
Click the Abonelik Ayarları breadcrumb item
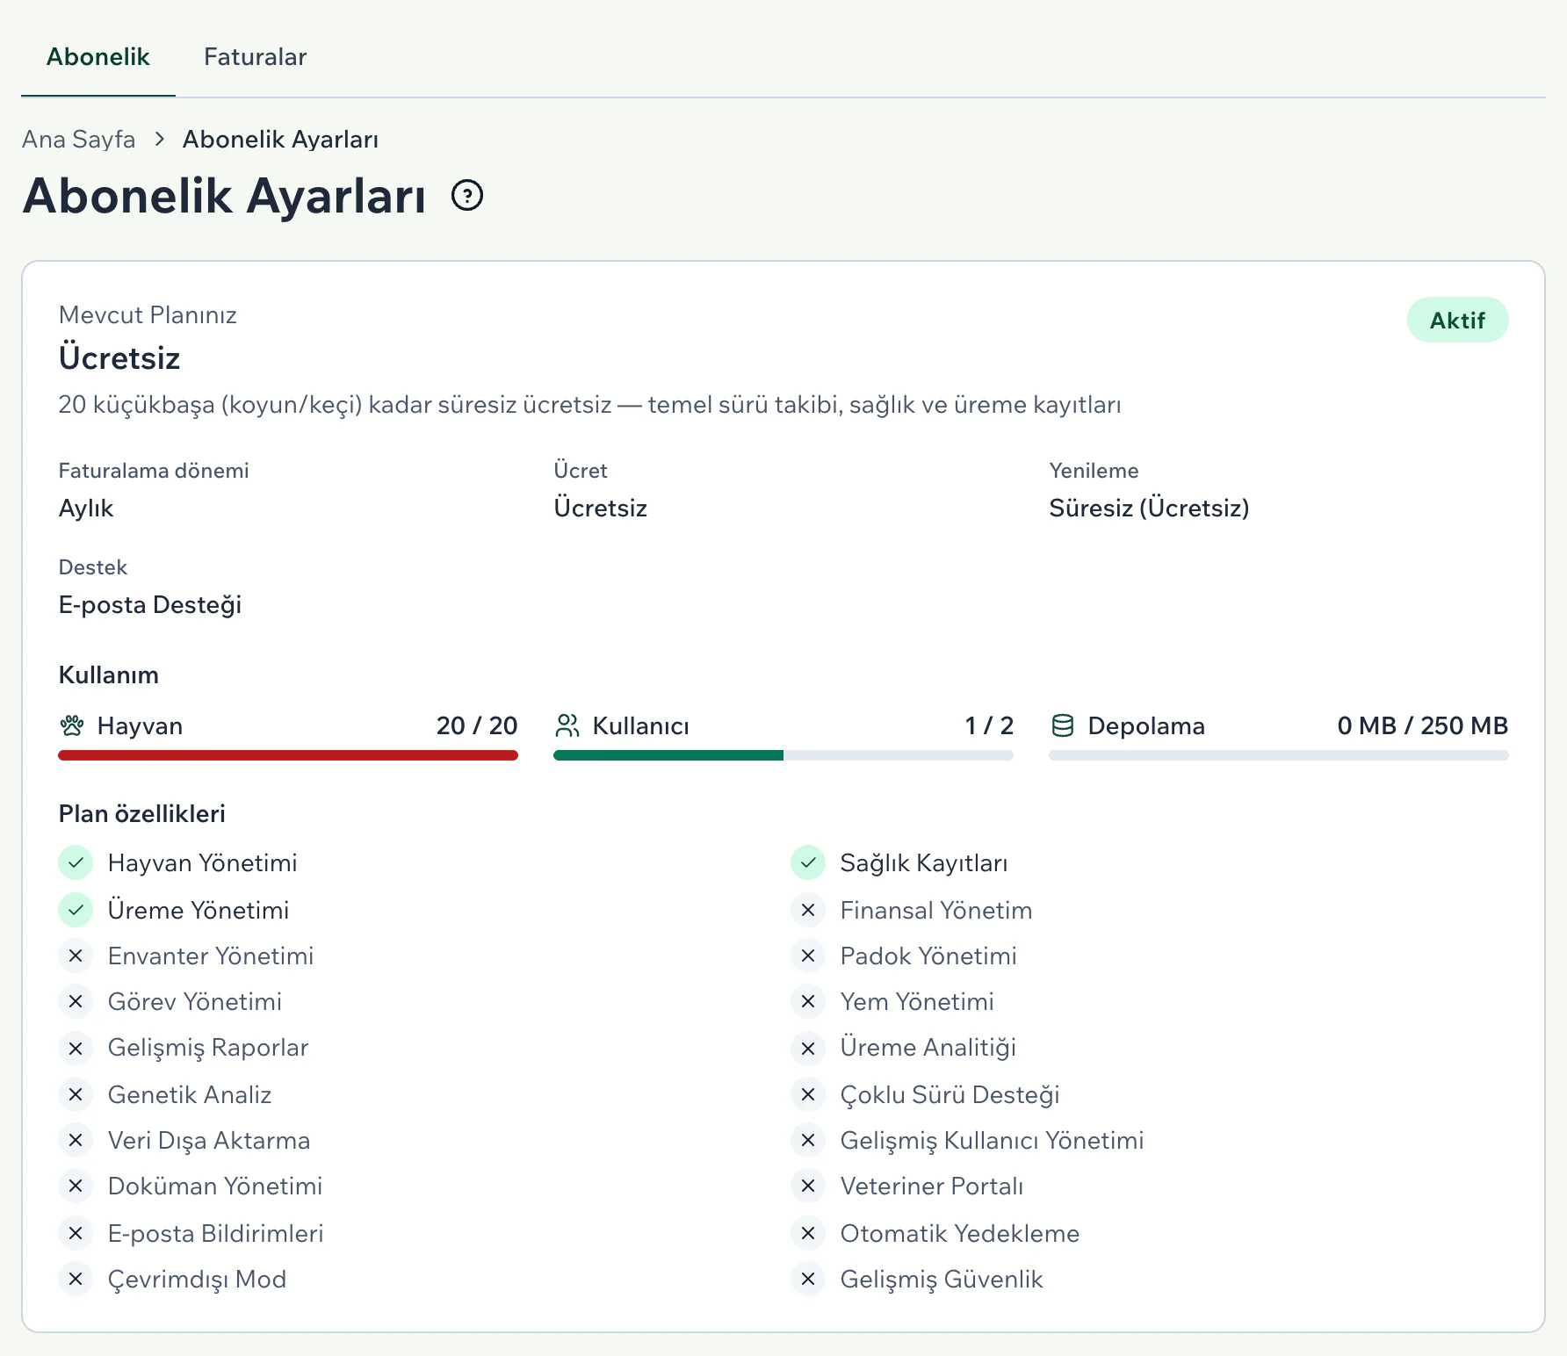(x=280, y=139)
